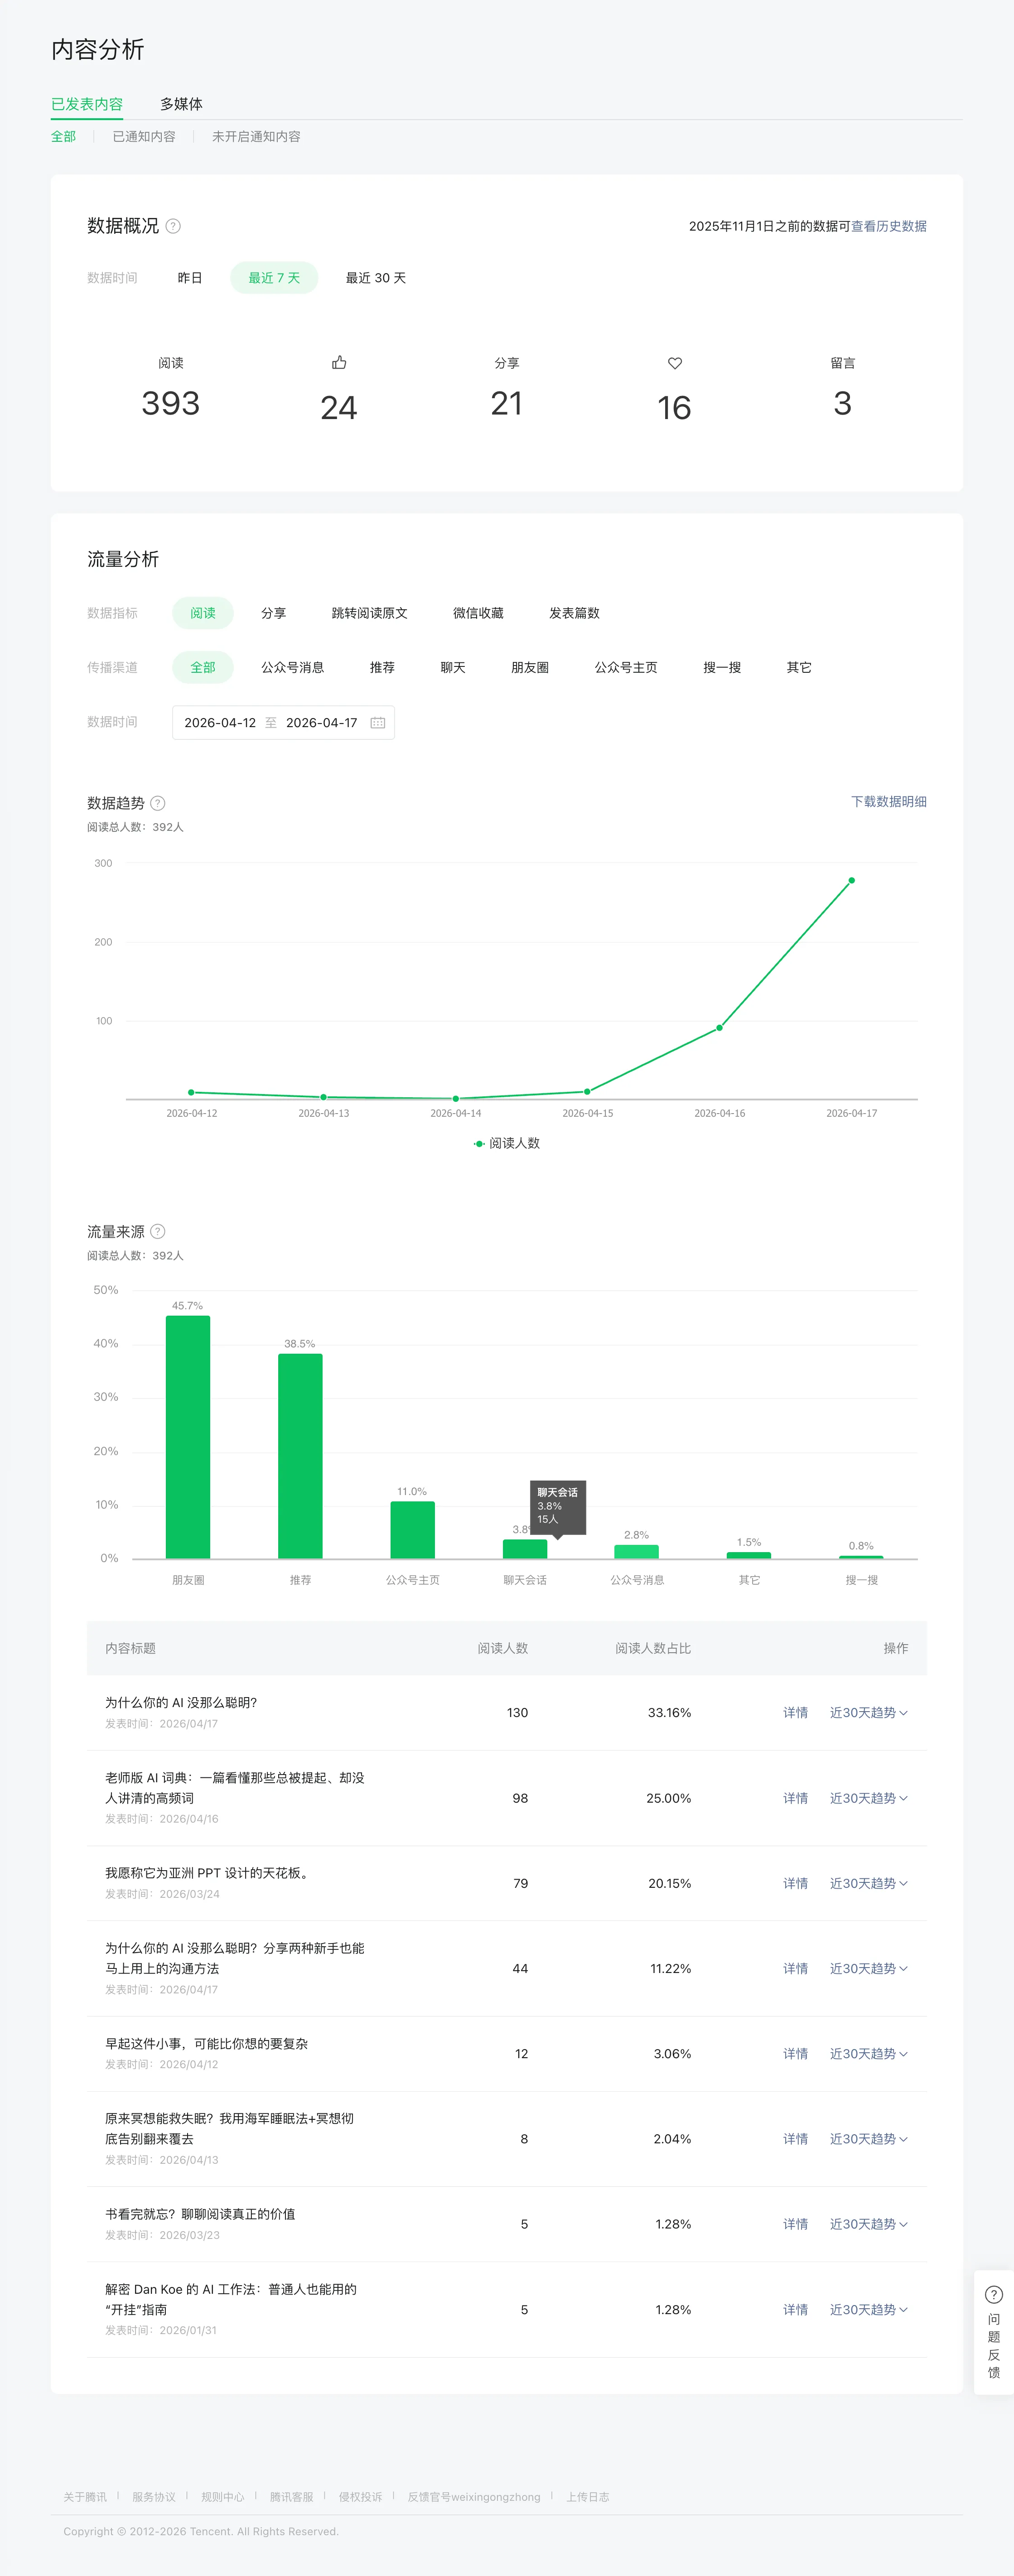Toggle 阅读人数 legend marker in chart
The width and height of the screenshot is (1014, 2576).
(x=479, y=1143)
